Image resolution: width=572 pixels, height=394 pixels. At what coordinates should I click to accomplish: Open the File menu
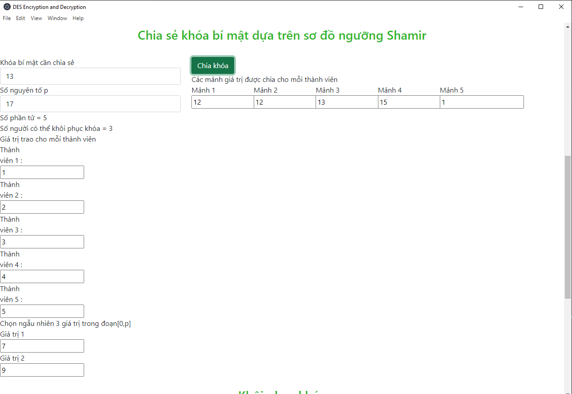[x=7, y=18]
